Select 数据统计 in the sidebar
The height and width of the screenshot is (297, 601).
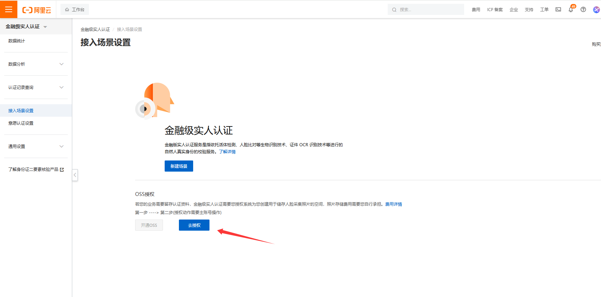pos(17,41)
